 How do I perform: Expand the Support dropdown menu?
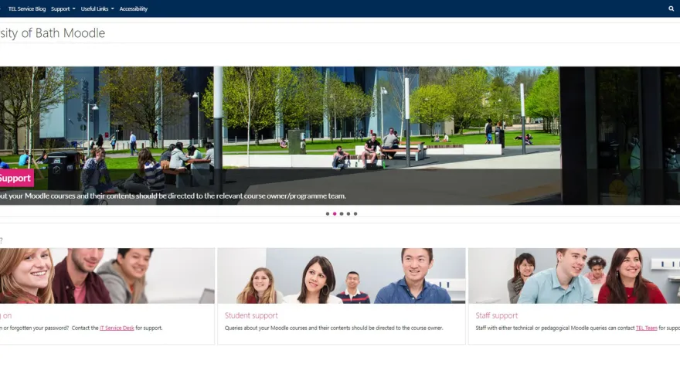63,9
